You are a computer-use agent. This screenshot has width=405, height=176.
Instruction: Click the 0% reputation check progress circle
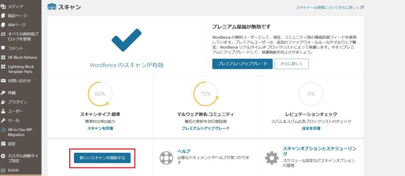311,94
